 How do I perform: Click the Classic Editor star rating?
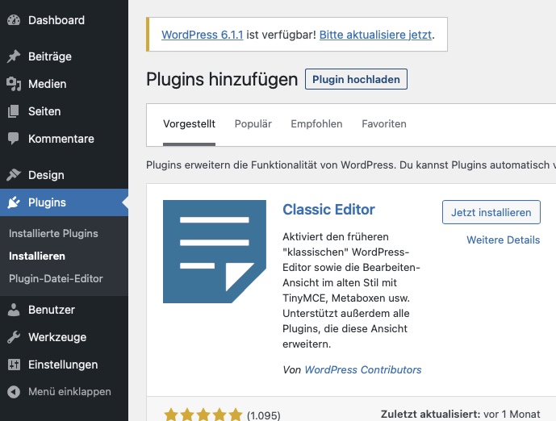tap(203, 415)
